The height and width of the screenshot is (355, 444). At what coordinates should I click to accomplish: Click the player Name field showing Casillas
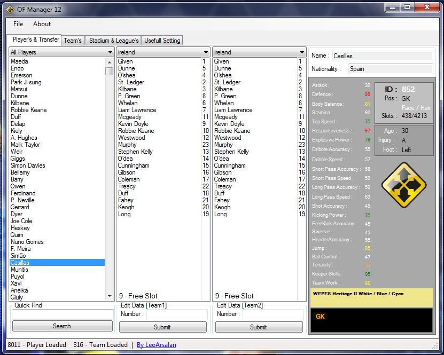point(381,56)
